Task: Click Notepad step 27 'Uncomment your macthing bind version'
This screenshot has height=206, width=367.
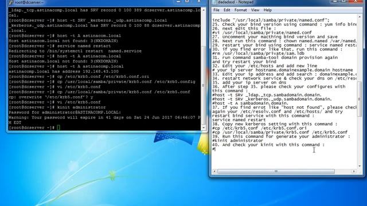Action: [275, 37]
